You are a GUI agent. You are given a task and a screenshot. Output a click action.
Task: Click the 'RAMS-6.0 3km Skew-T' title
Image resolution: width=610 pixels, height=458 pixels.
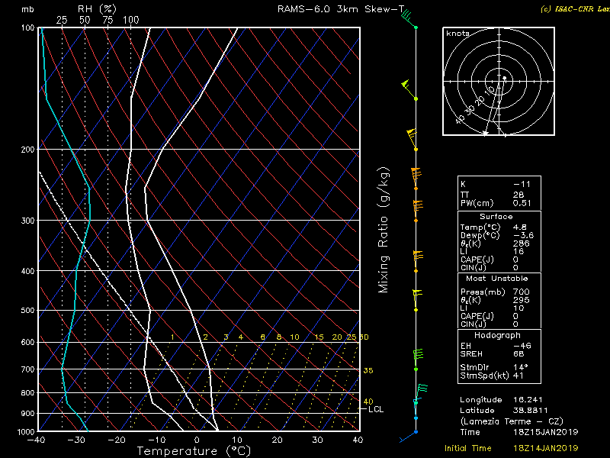point(341,9)
